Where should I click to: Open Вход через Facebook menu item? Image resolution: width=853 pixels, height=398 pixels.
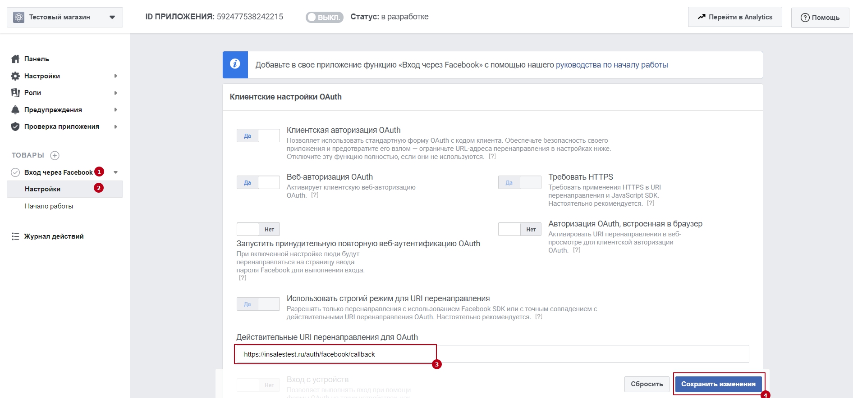pos(58,172)
